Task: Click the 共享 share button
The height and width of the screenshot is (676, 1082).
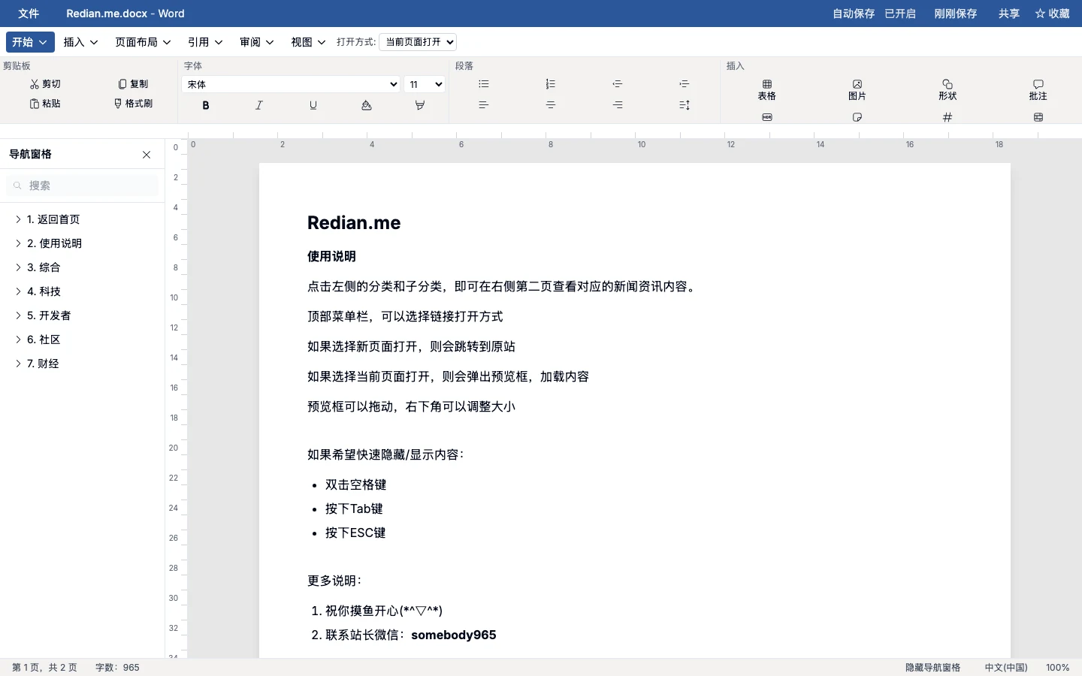Action: tap(1009, 14)
